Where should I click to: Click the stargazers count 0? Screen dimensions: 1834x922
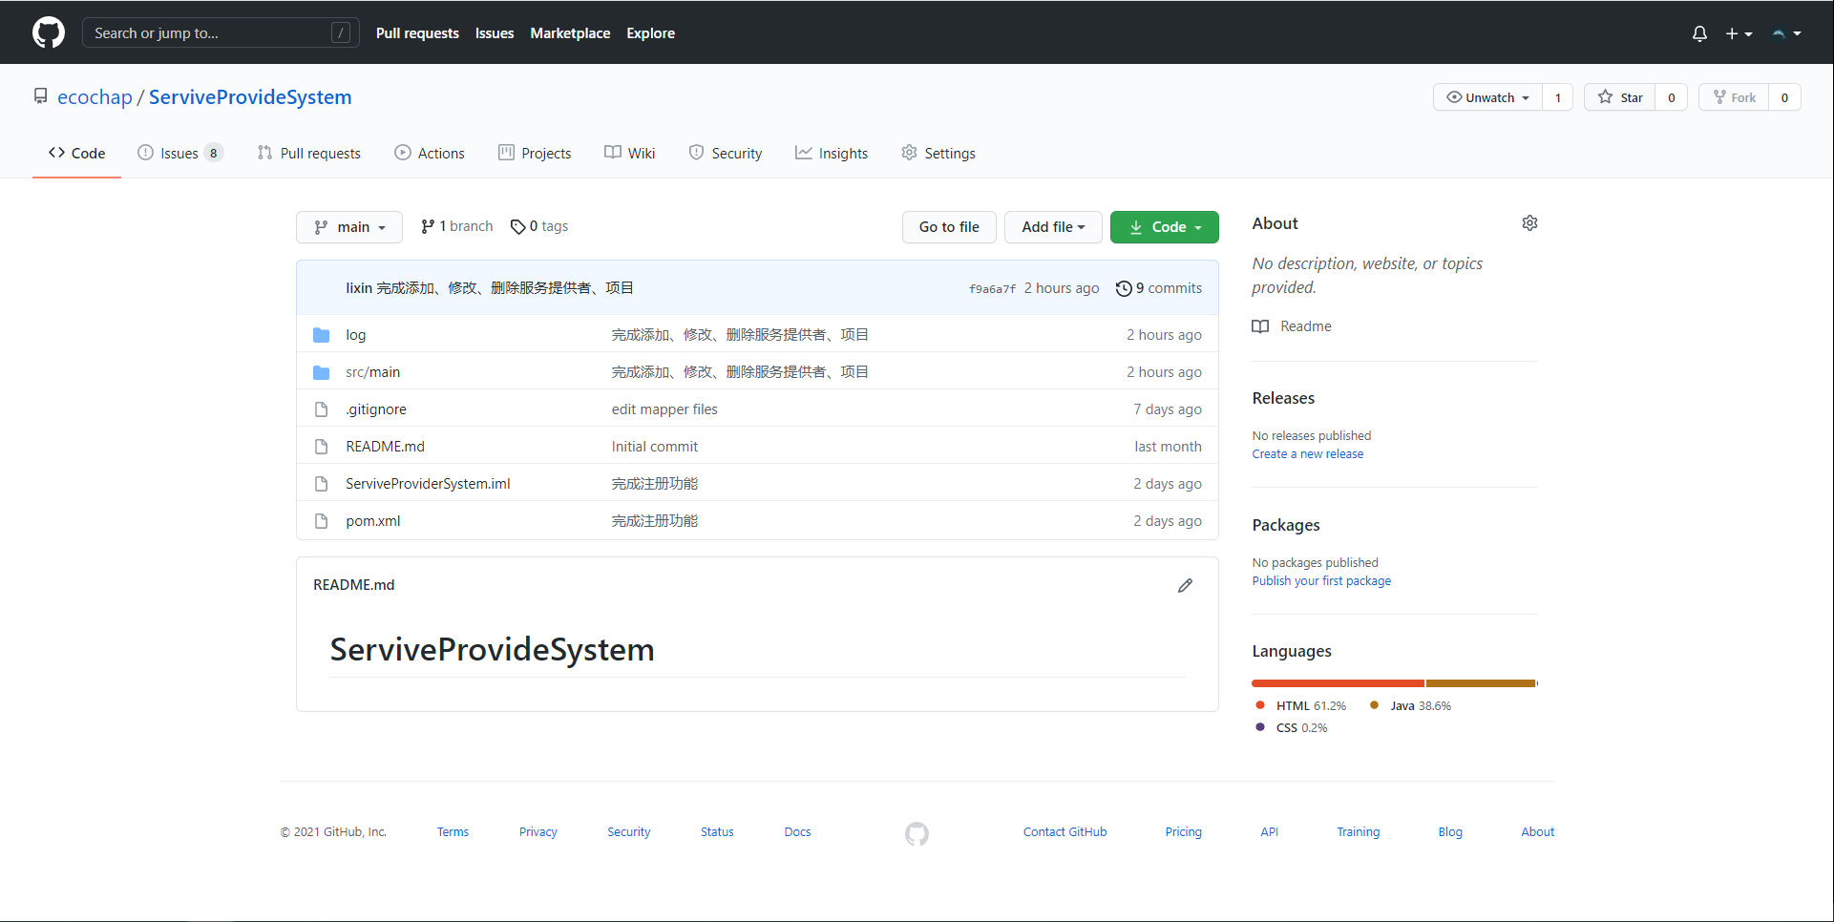click(x=1672, y=97)
